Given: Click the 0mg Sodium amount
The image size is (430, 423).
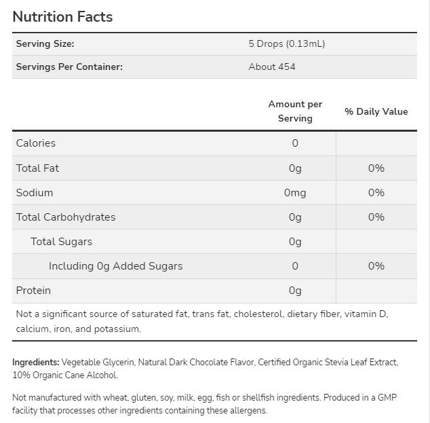Looking at the screenshot, I should 295,193.
